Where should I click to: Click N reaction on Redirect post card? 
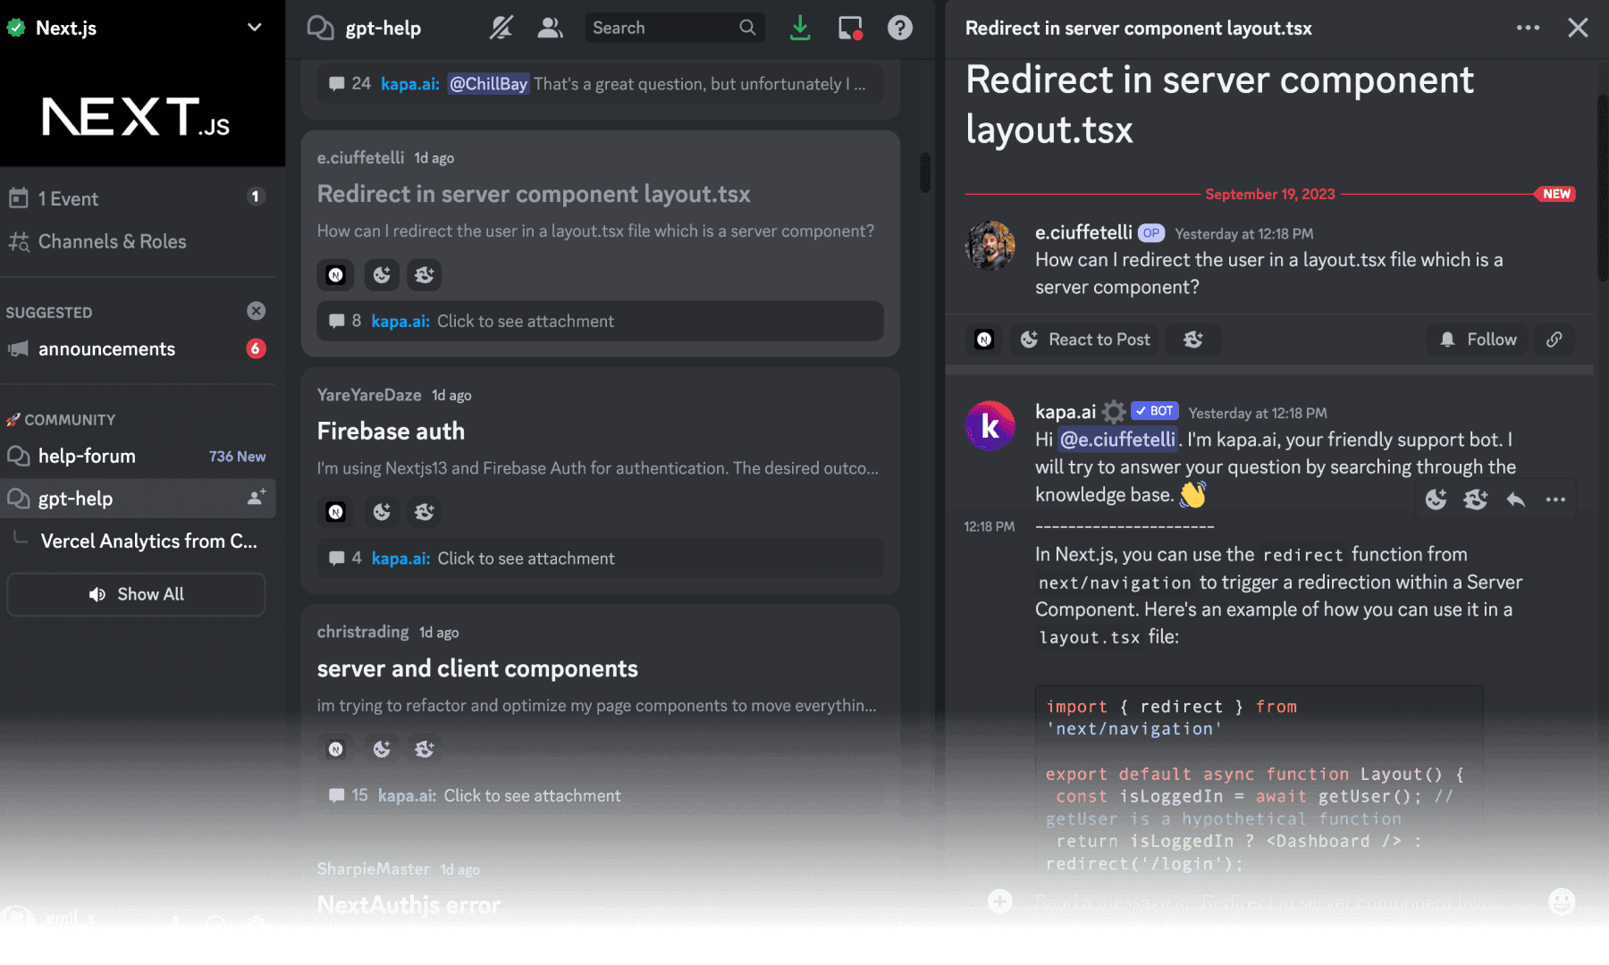(x=336, y=275)
